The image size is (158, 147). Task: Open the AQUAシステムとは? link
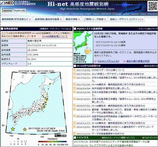coord(108,61)
